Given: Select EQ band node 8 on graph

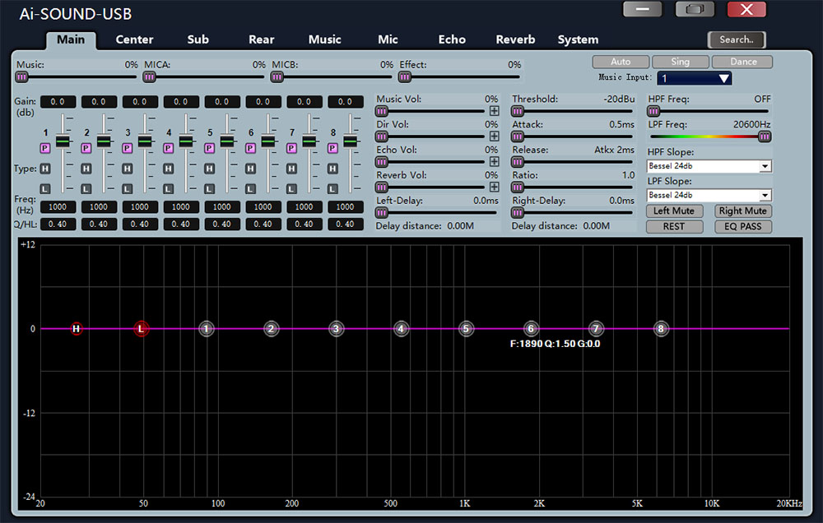Looking at the screenshot, I should point(661,329).
